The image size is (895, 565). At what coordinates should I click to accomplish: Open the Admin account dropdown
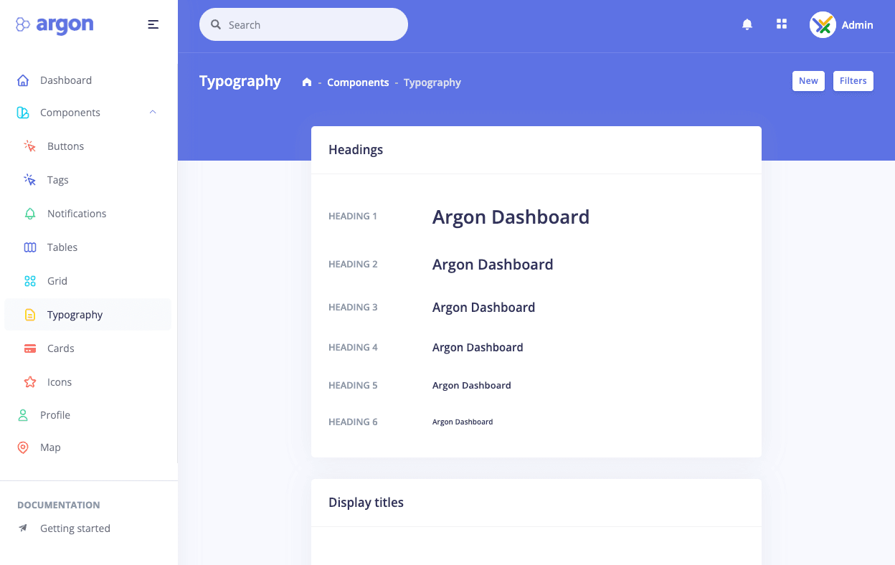[x=841, y=24]
